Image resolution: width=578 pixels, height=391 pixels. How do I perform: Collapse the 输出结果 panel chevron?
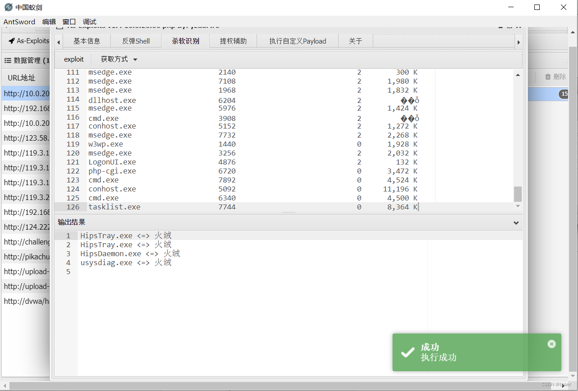[x=516, y=222]
